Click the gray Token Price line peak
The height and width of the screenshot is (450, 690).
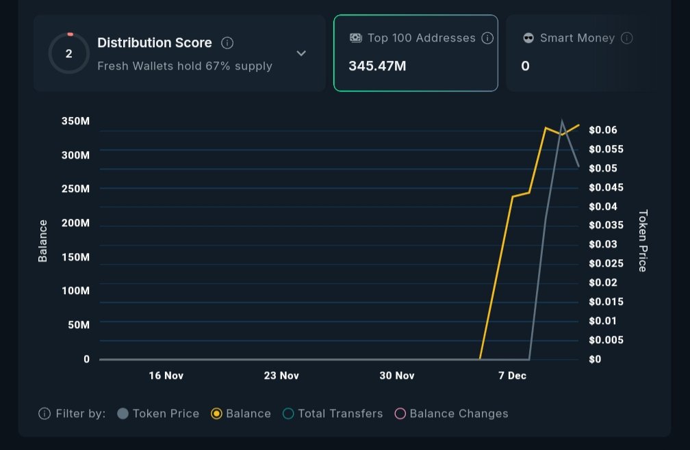(562, 122)
